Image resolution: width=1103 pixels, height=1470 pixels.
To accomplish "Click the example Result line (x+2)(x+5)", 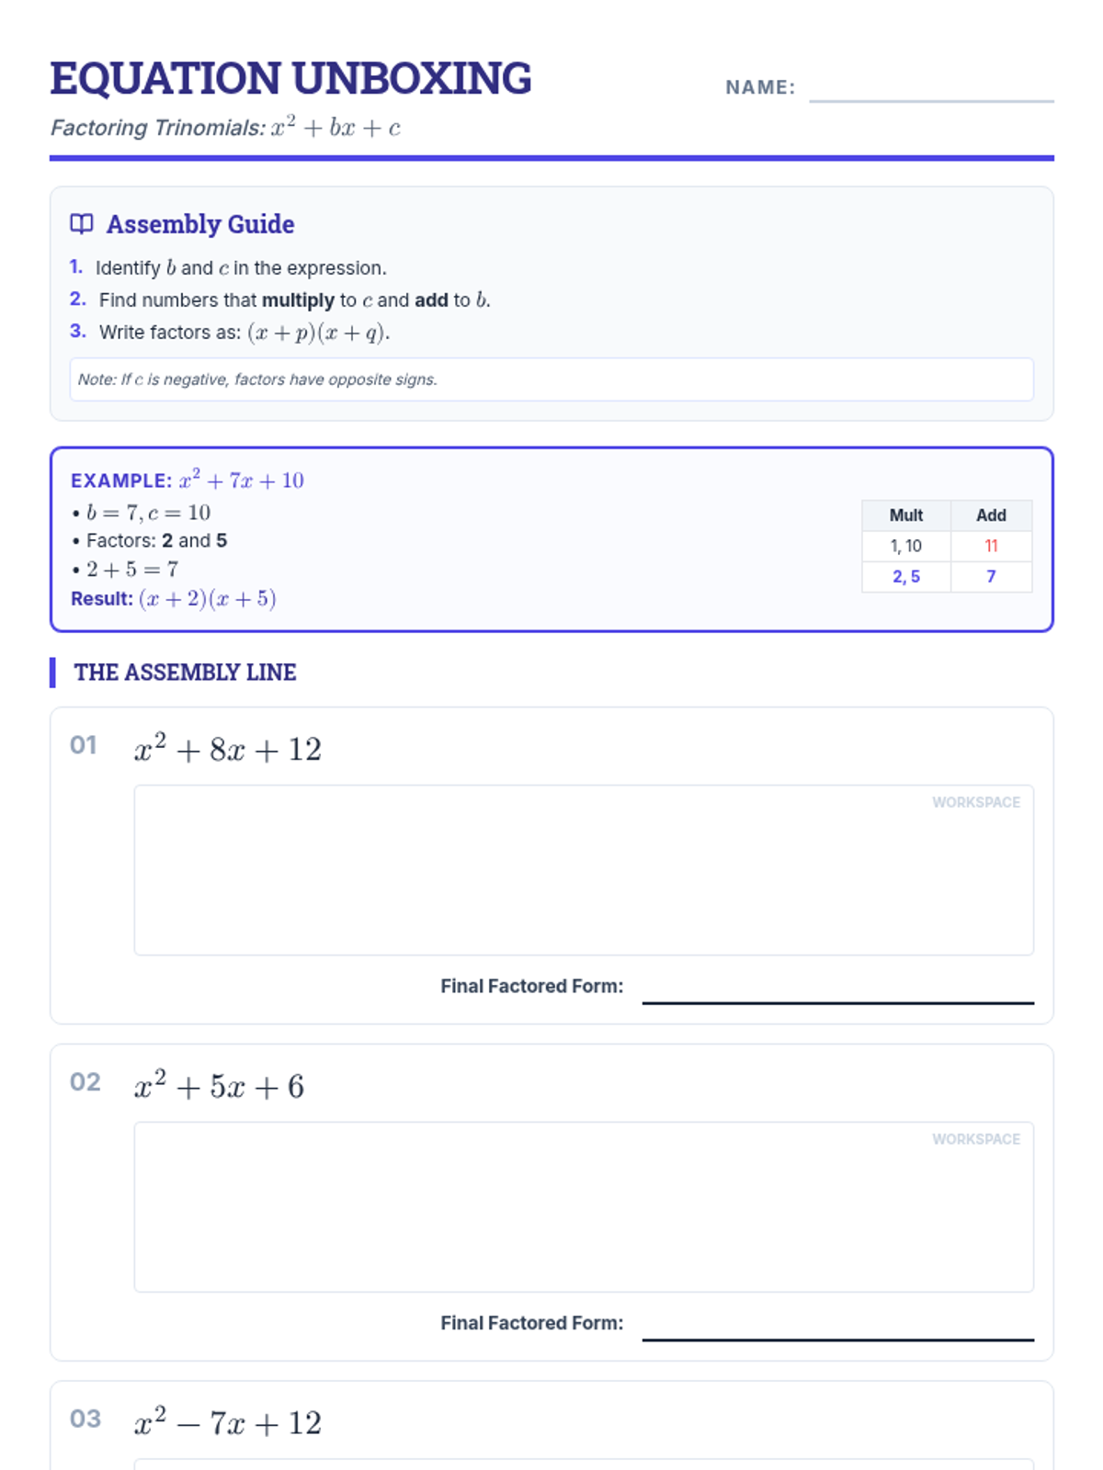I will click(x=174, y=599).
